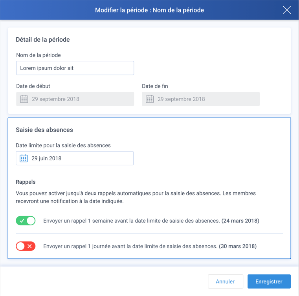Click the Saisie des absences section heading
Screen dimensions: 299x296
(44, 130)
